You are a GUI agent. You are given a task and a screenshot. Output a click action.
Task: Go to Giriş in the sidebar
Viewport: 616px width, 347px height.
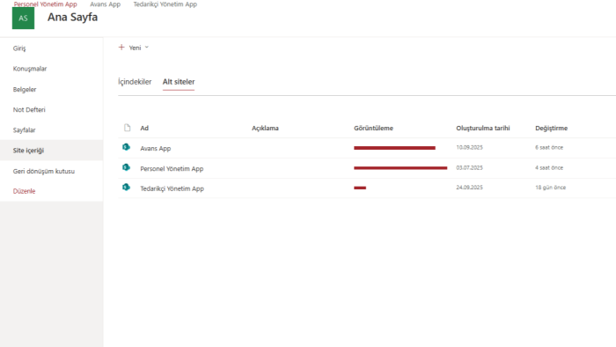coord(19,48)
